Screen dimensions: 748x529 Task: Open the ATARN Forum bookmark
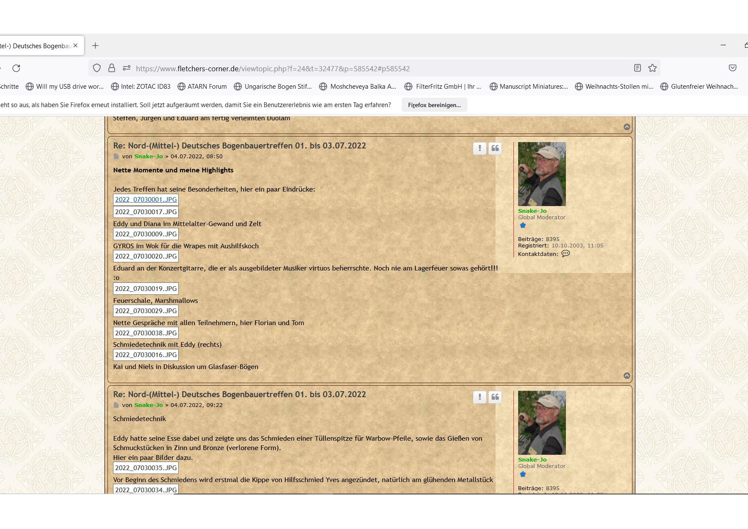point(202,87)
